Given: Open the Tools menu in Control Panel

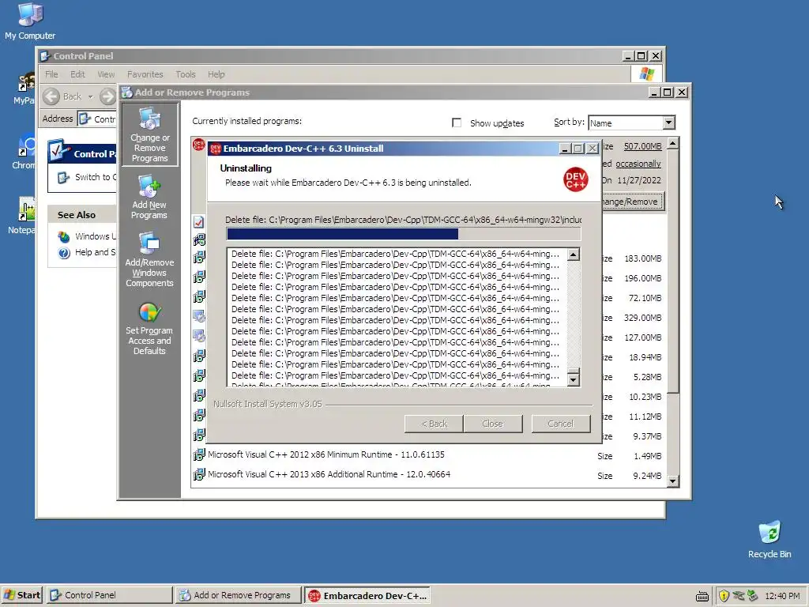Looking at the screenshot, I should pyautogui.click(x=185, y=74).
